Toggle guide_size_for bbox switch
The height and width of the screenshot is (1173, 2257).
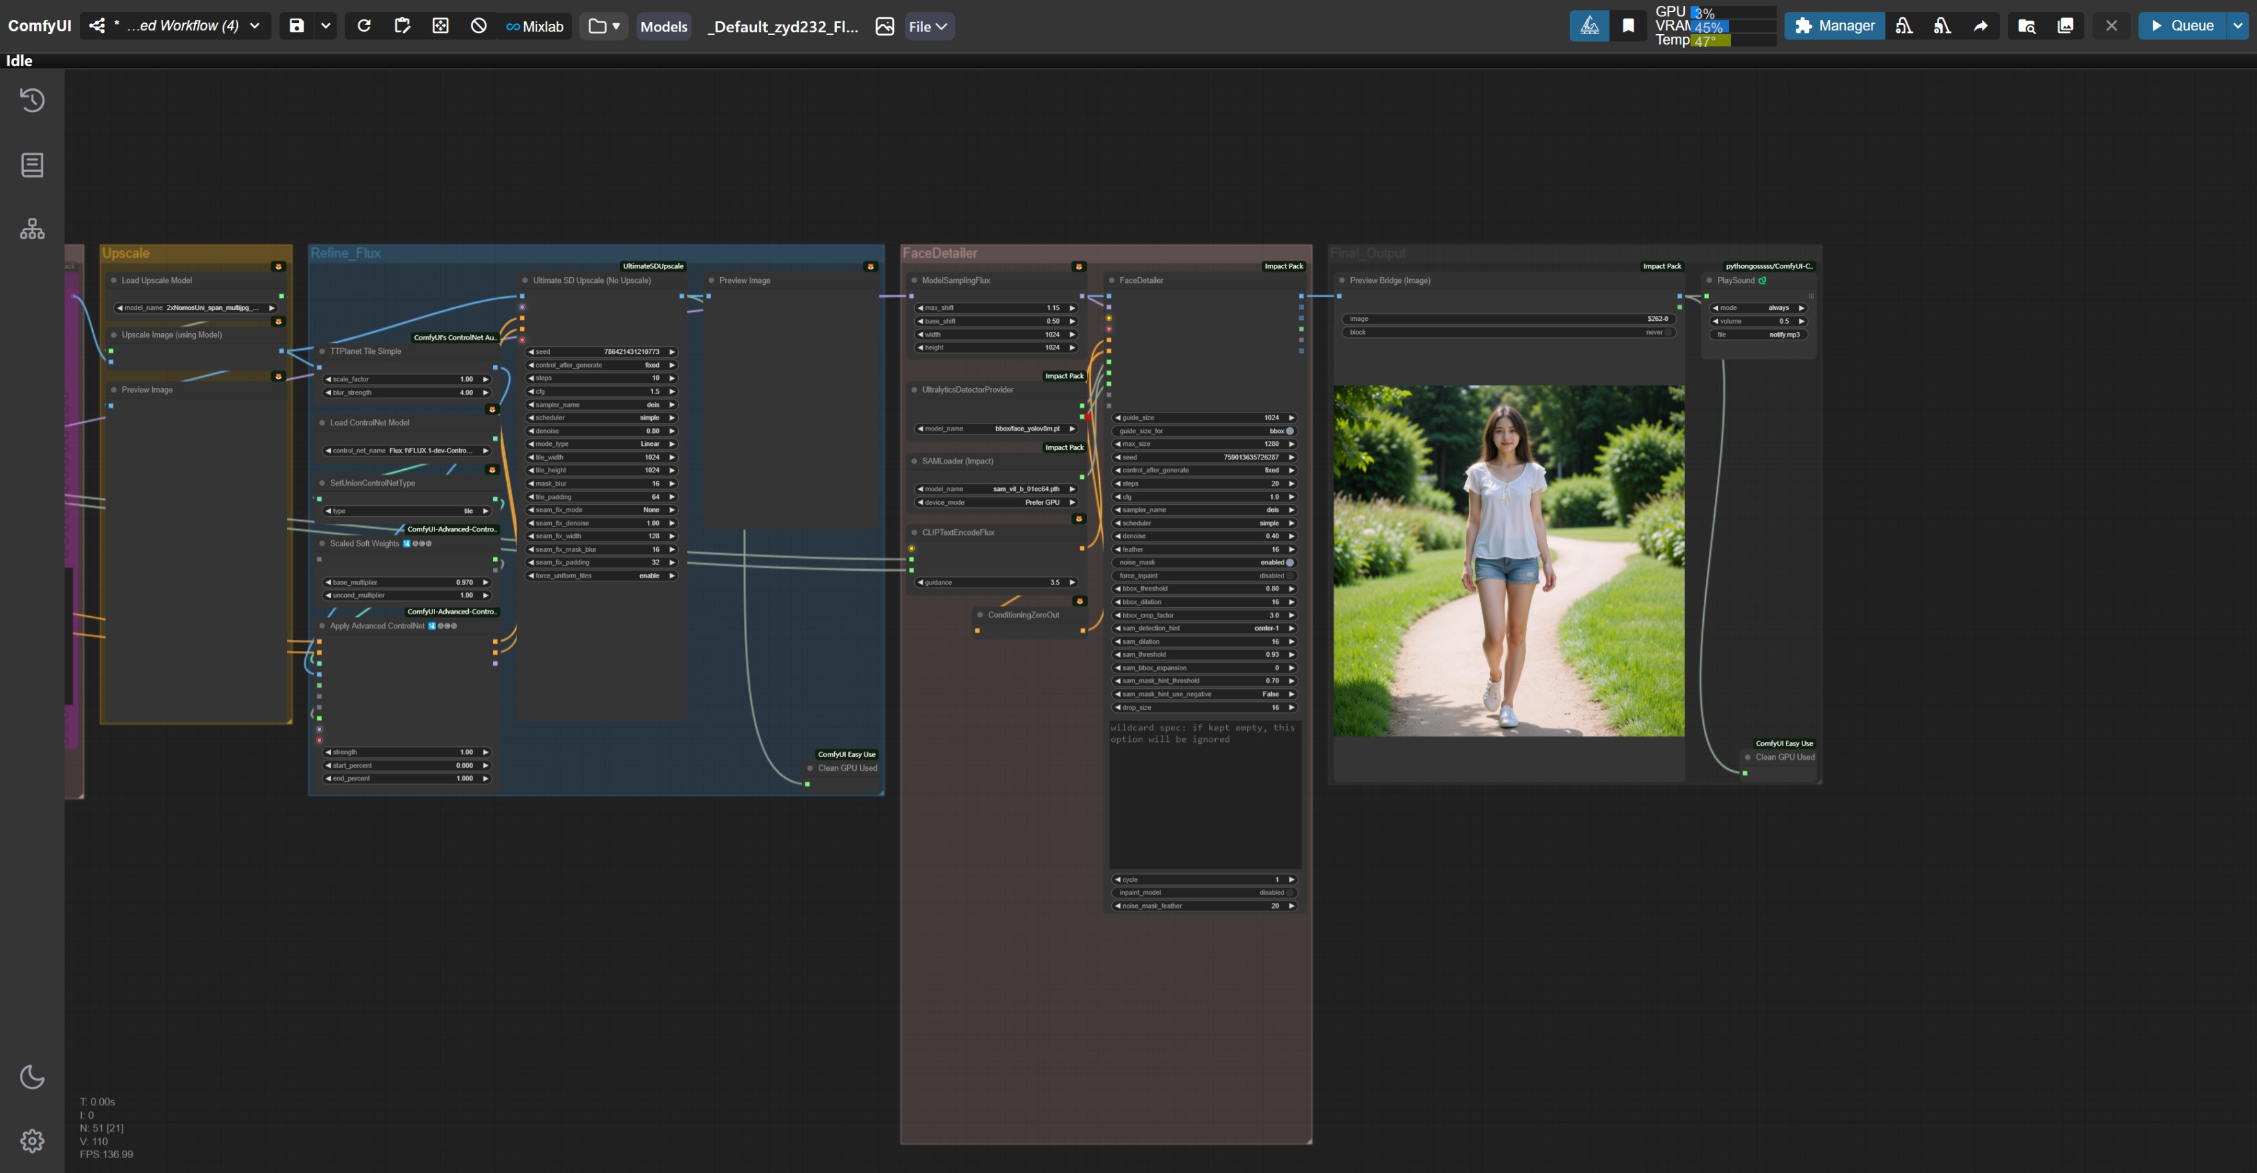click(x=1290, y=431)
